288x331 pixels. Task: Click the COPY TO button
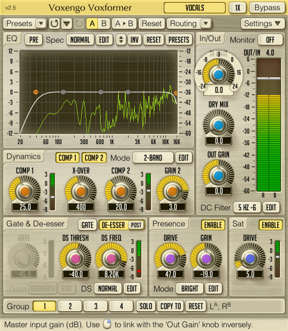[x=171, y=306]
